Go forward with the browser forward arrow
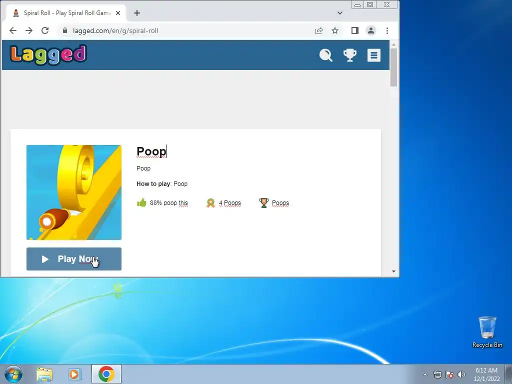 click(29, 30)
